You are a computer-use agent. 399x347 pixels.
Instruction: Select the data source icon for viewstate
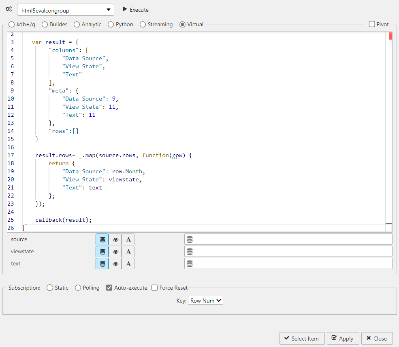[x=102, y=251]
